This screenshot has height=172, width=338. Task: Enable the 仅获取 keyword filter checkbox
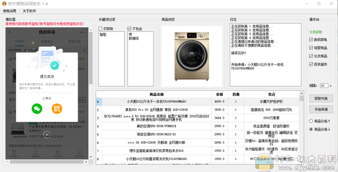(x=100, y=29)
